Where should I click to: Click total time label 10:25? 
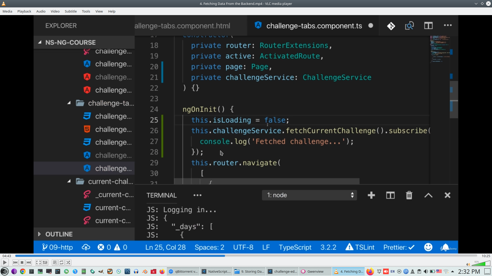pyautogui.click(x=486, y=256)
